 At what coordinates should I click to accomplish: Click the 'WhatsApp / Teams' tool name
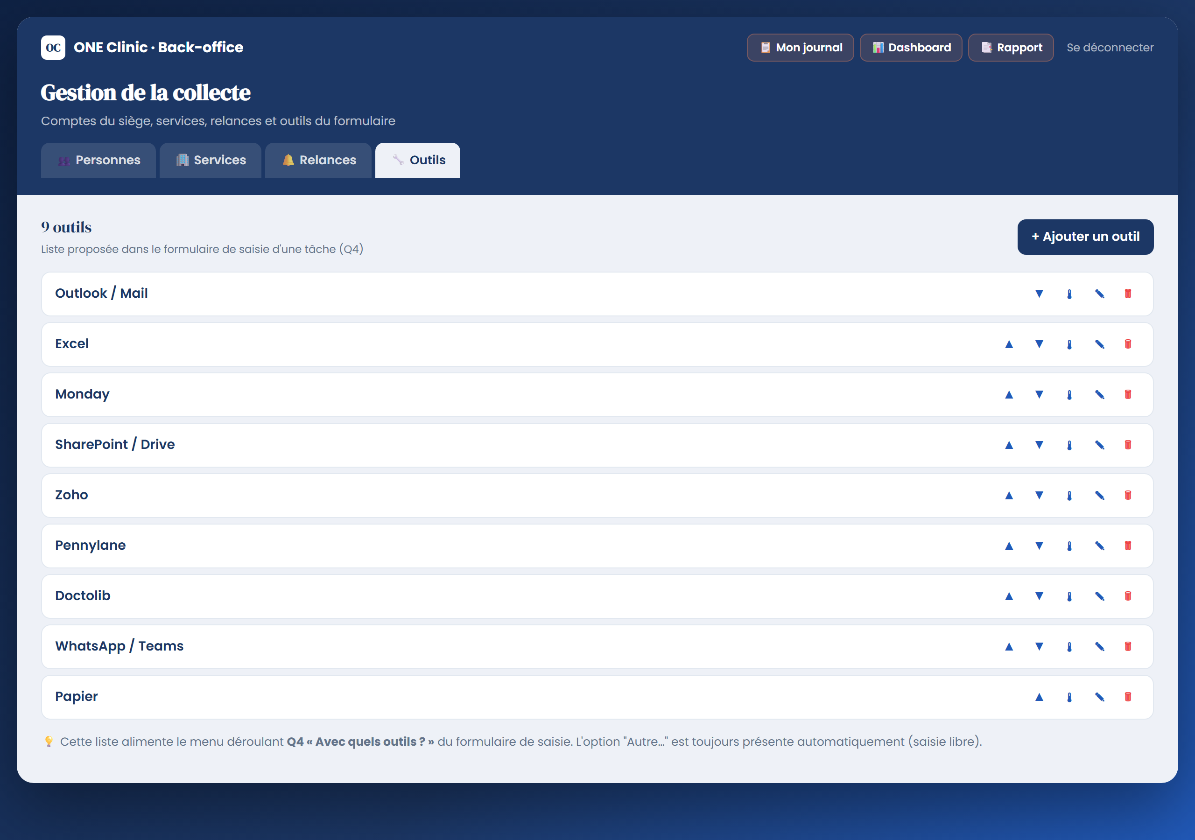pyautogui.click(x=119, y=646)
